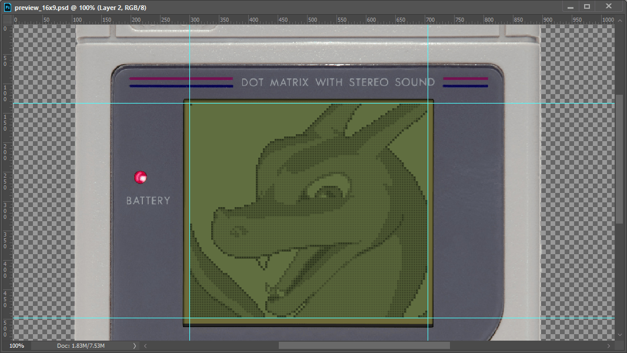The width and height of the screenshot is (627, 353).
Task: Click the vertical scrollbar up arrow
Action: [619, 19]
